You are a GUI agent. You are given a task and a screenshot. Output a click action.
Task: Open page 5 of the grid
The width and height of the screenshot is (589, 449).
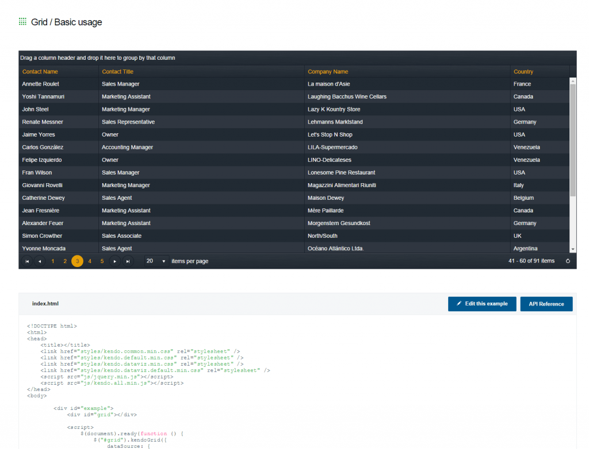tap(102, 261)
